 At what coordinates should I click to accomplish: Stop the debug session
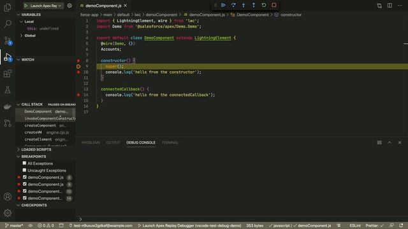pos(273,5)
